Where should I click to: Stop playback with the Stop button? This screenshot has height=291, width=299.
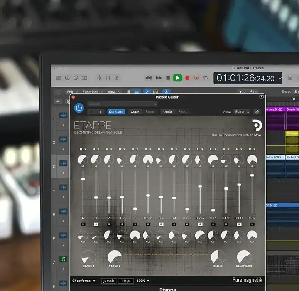(168, 78)
